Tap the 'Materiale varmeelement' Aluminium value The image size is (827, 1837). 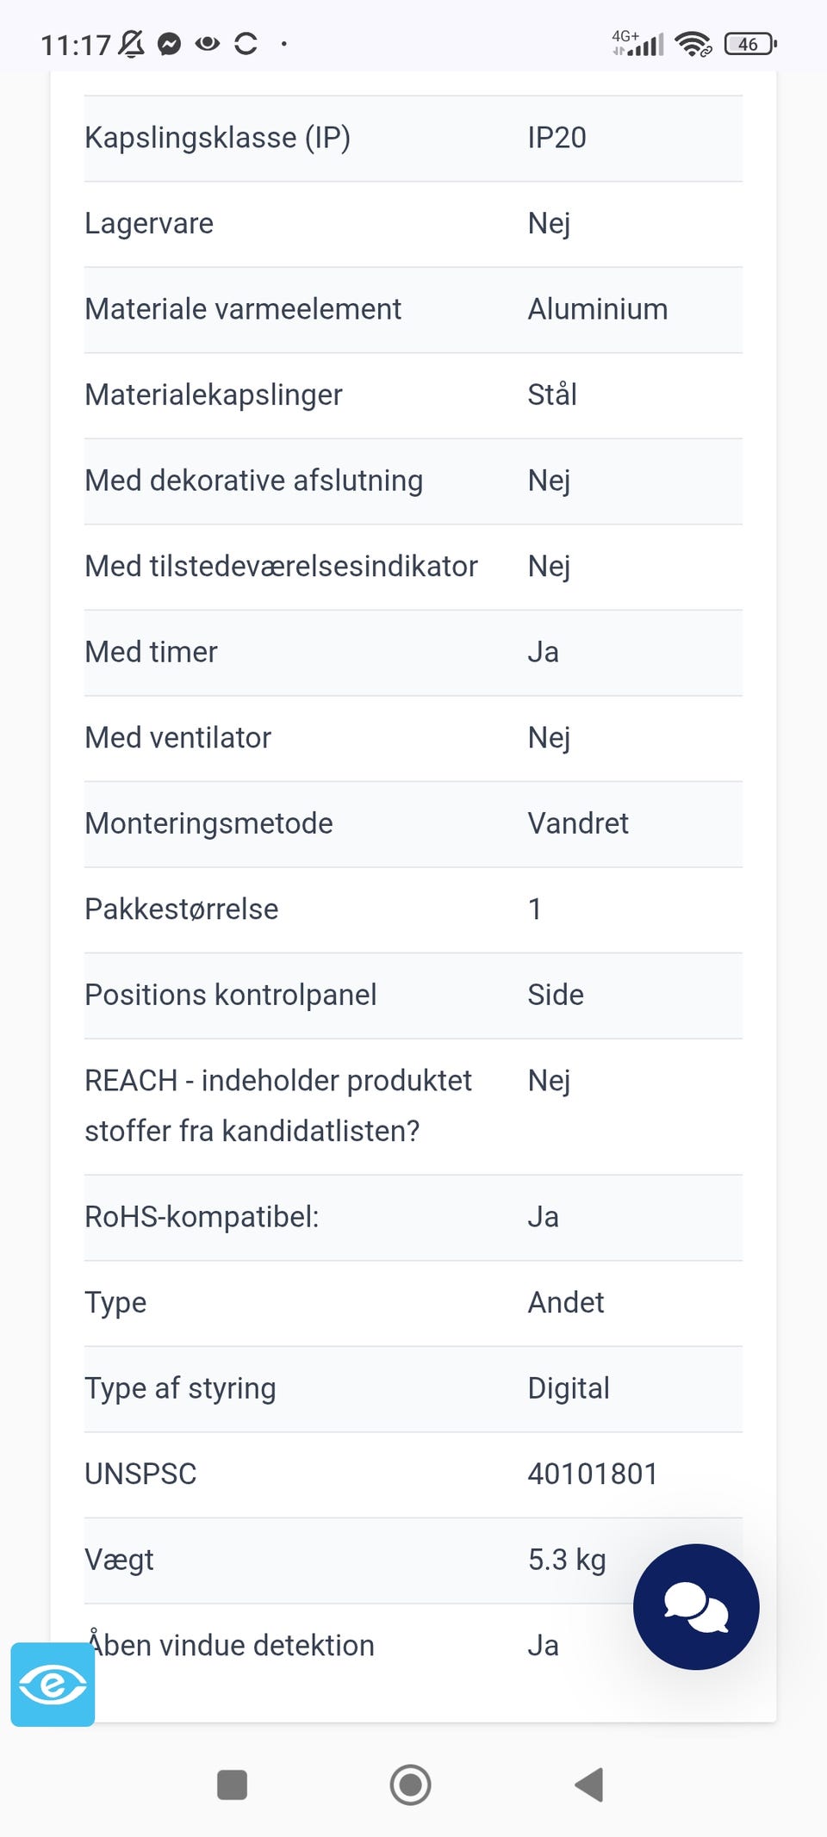(x=598, y=309)
